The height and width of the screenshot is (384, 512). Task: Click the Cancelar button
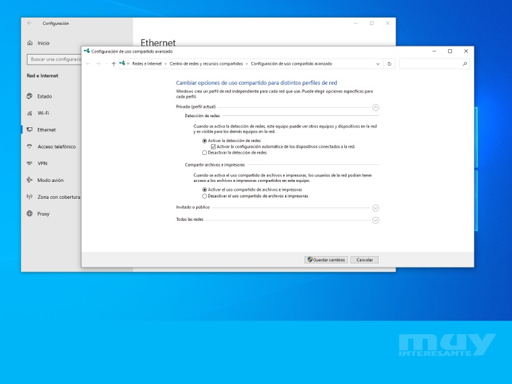[364, 259]
